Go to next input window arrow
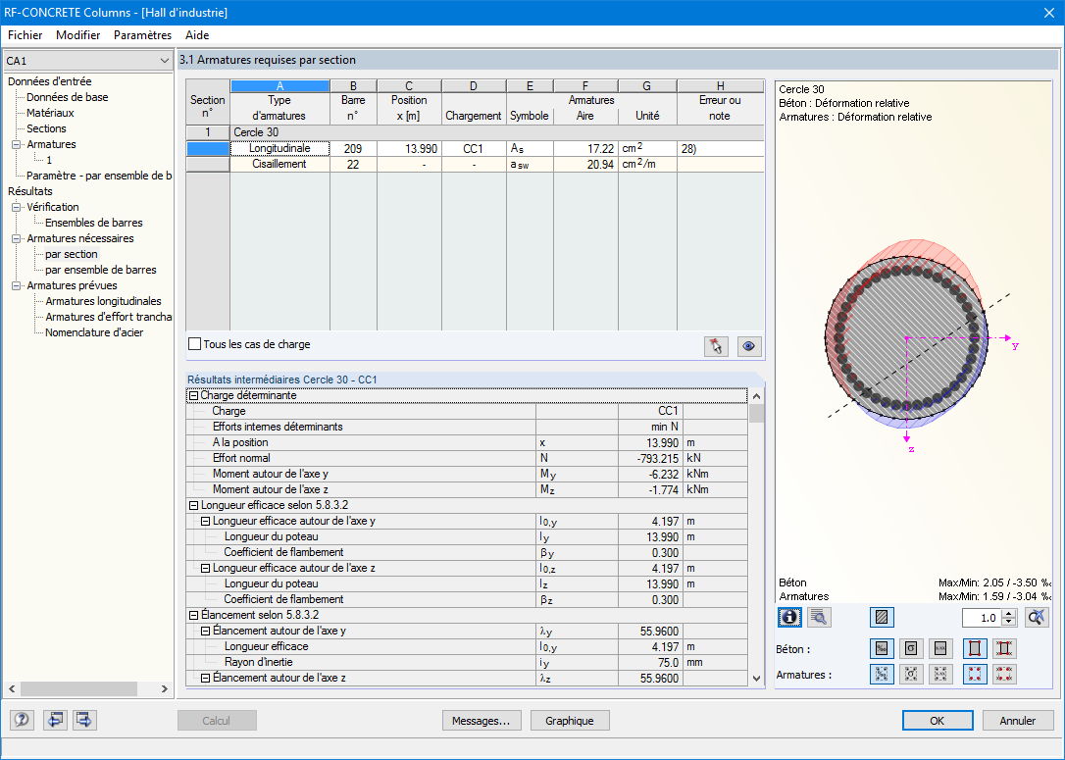1065x760 pixels. click(84, 720)
